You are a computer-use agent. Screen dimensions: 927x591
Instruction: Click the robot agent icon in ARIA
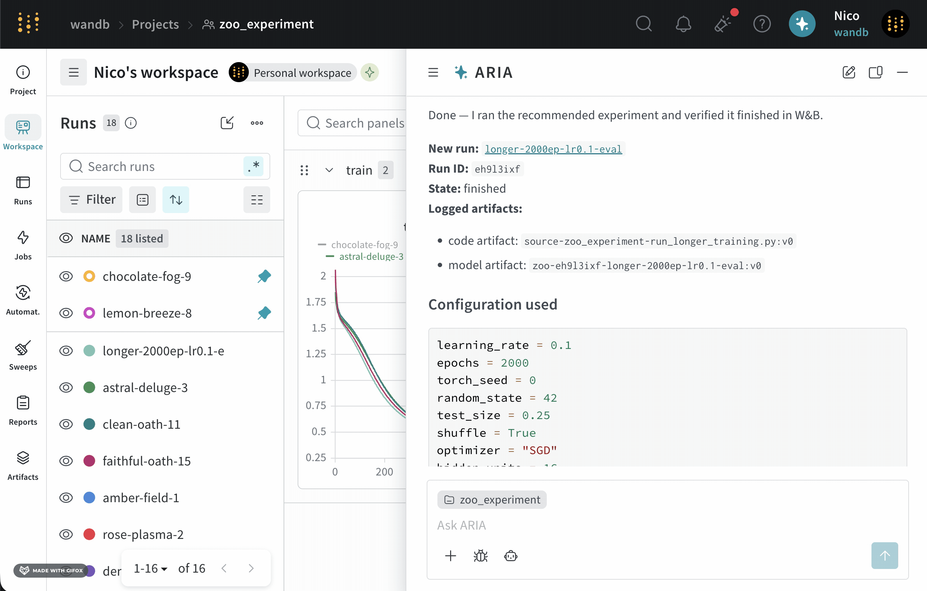click(511, 556)
